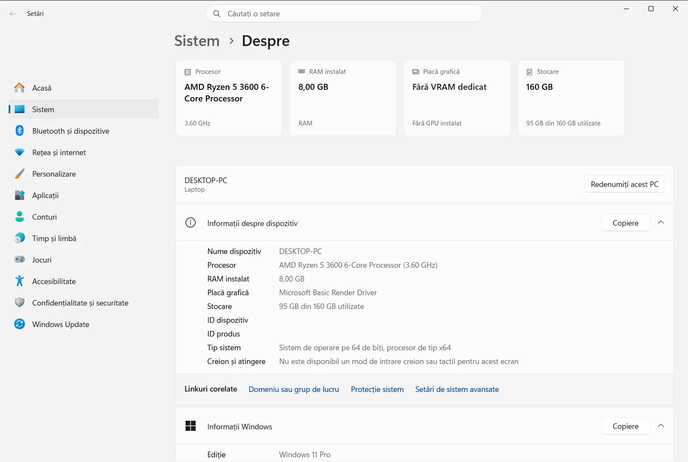Image resolution: width=688 pixels, height=462 pixels.
Task: Select Timp și limbă in sidebar
Action: 83,238
